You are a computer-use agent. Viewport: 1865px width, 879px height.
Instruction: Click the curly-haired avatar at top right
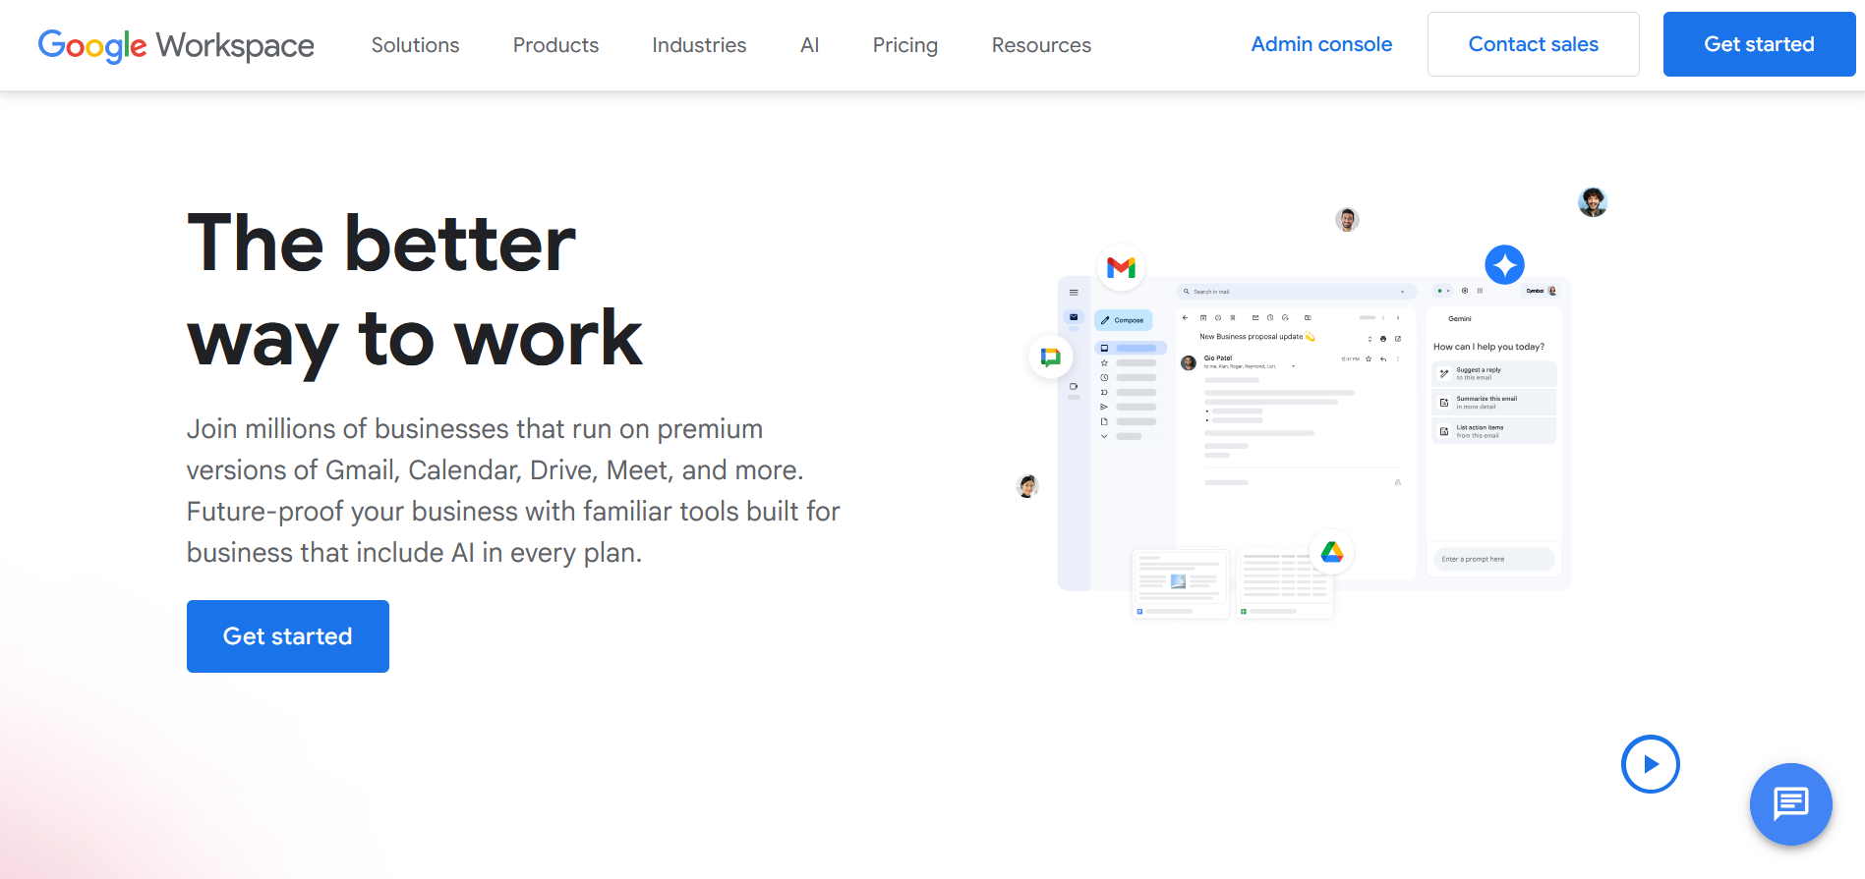click(x=1593, y=202)
